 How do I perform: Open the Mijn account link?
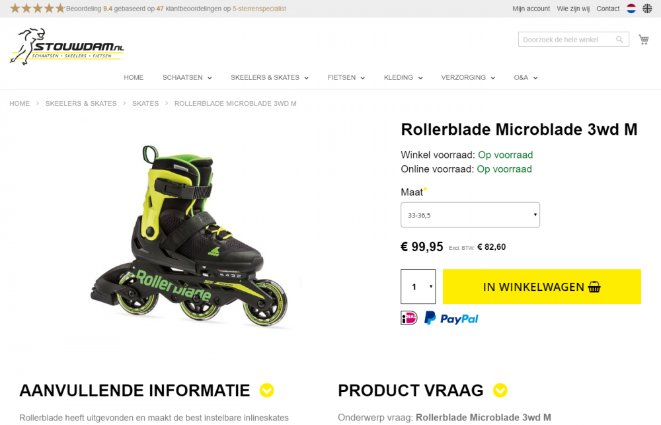(x=531, y=9)
